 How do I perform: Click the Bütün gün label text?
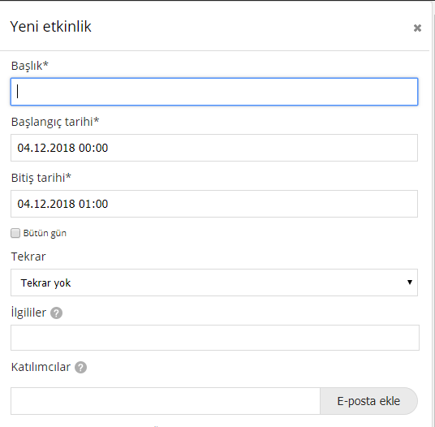click(45, 233)
